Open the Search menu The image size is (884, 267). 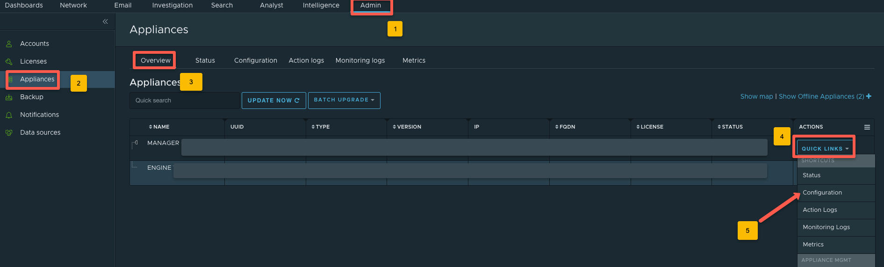click(222, 5)
